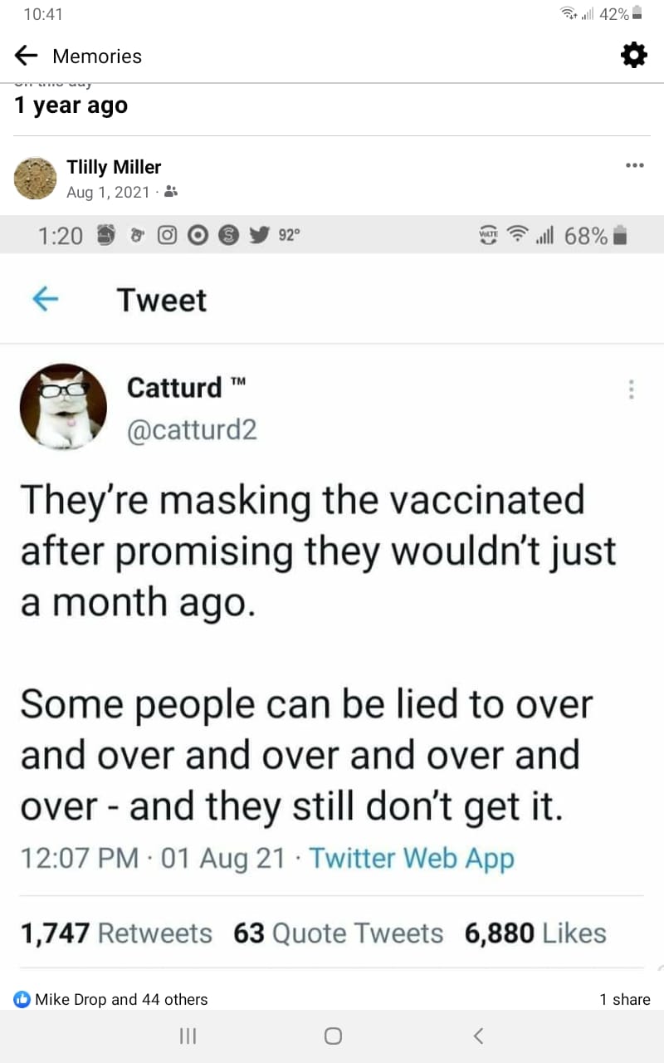Tap the blue like reaction icon

[22, 999]
